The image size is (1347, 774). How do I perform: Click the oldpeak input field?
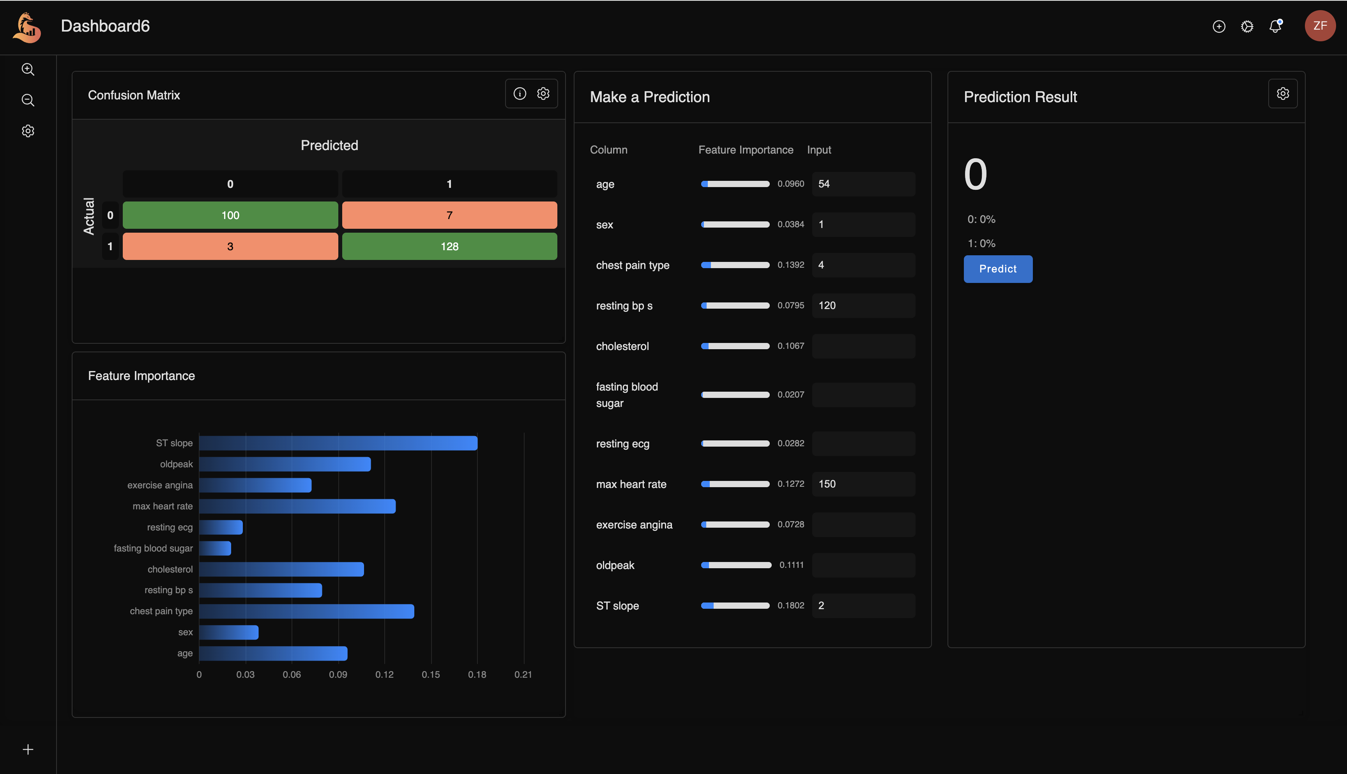click(x=863, y=565)
